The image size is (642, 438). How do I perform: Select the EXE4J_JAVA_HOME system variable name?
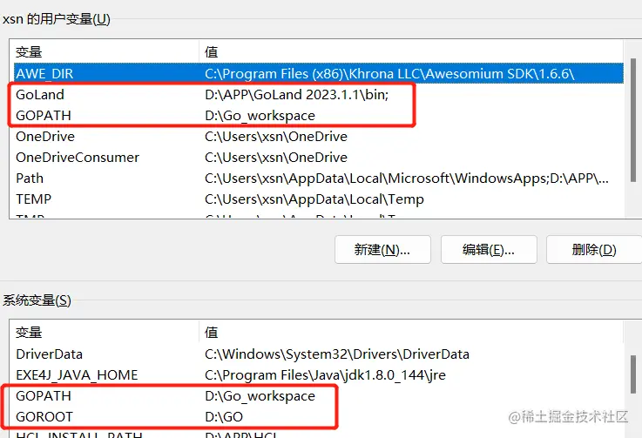[x=77, y=375]
